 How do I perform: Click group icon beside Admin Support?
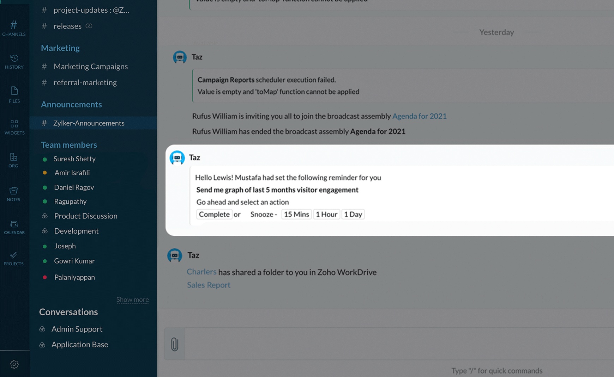pyautogui.click(x=42, y=329)
